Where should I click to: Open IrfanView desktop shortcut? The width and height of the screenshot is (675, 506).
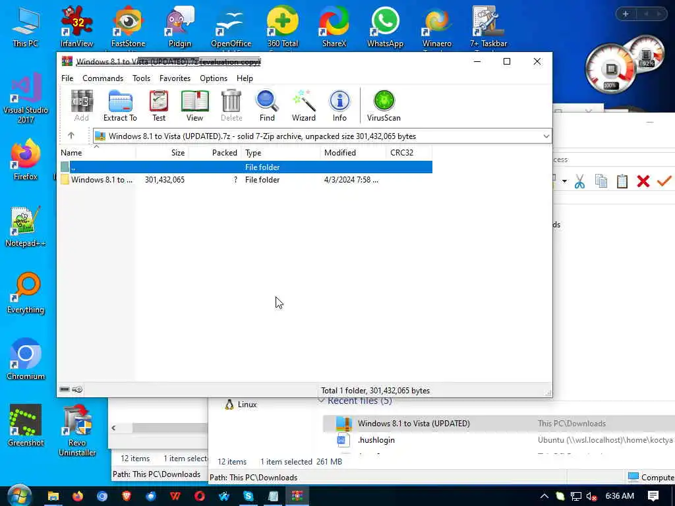coord(76,27)
